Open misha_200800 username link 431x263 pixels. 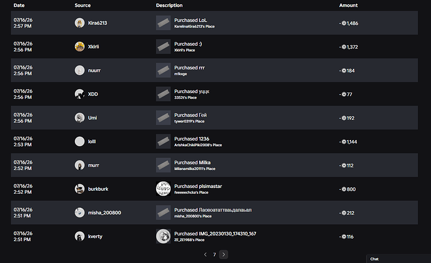104,212
